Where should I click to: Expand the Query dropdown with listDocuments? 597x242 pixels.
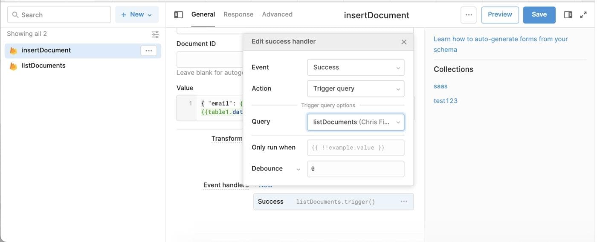tap(355, 122)
